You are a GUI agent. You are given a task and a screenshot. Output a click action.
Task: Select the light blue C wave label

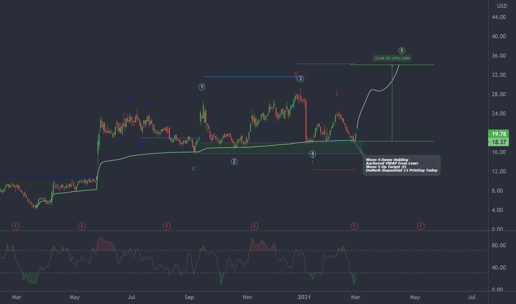point(194,169)
